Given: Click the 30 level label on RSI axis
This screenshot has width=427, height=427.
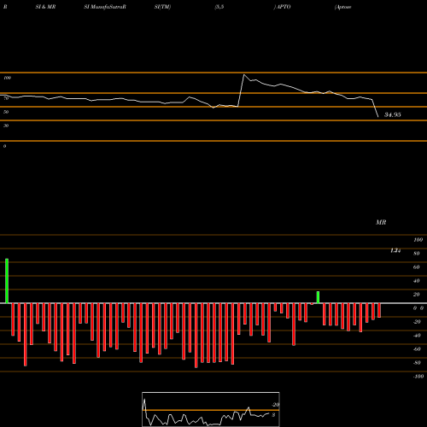Looking at the screenshot, I should [6, 126].
